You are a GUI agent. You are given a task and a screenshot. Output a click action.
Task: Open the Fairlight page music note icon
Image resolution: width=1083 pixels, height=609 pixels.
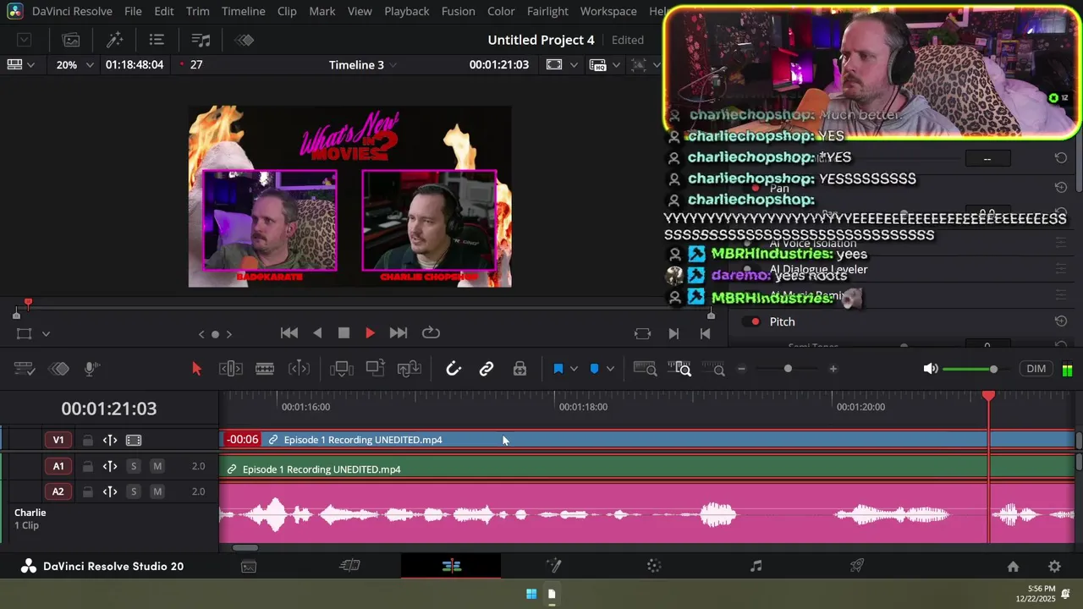[x=756, y=566]
